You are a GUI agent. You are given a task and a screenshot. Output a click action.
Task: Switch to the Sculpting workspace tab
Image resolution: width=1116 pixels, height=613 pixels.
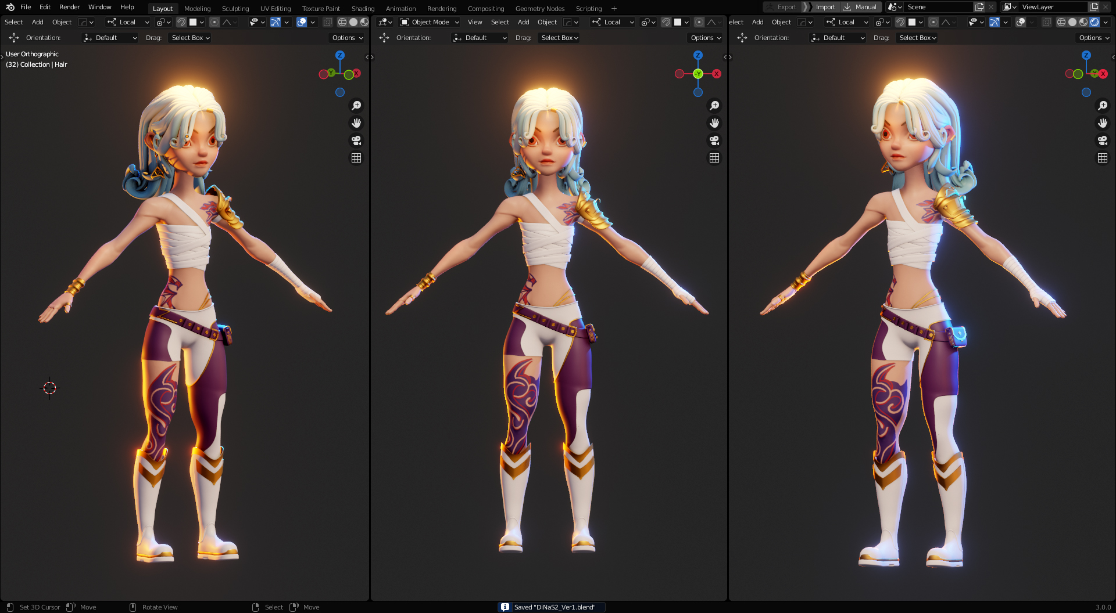235,9
